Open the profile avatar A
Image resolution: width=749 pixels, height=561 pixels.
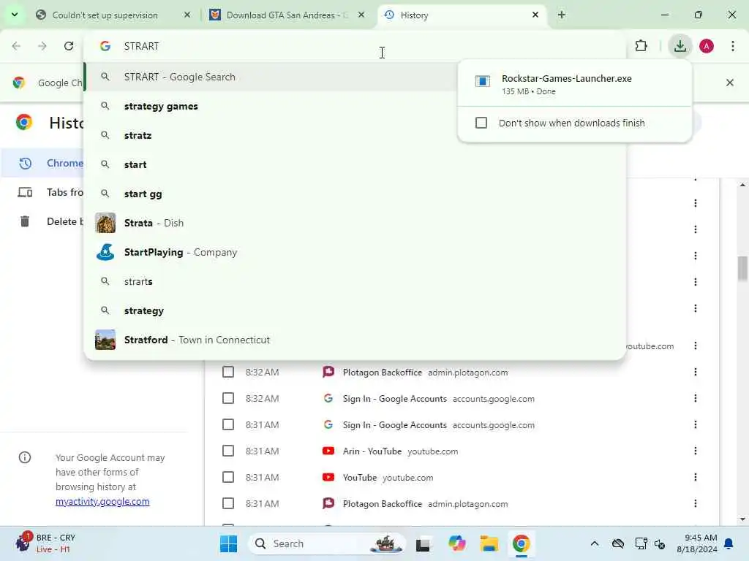(707, 46)
